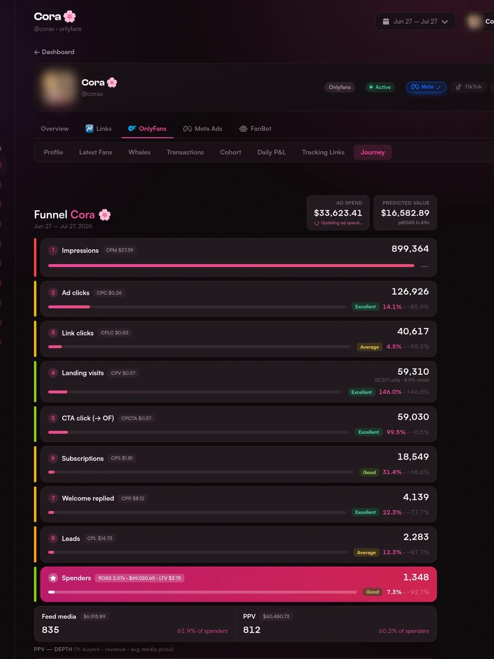Click the CPL $14.73 tag
494x659 pixels.
pos(100,538)
